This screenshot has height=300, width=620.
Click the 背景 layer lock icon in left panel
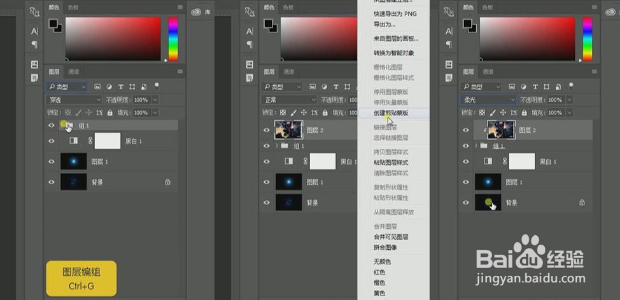point(167,182)
